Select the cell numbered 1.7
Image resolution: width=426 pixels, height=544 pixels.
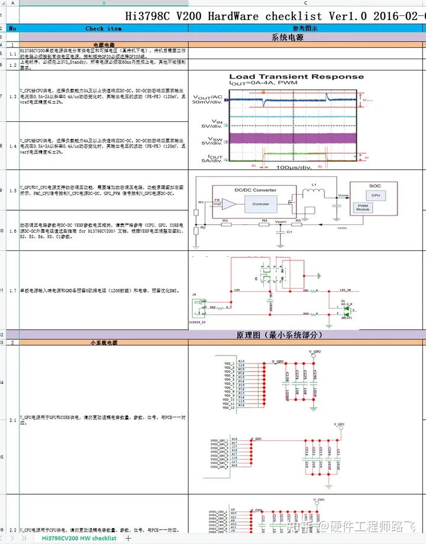pos(13,291)
